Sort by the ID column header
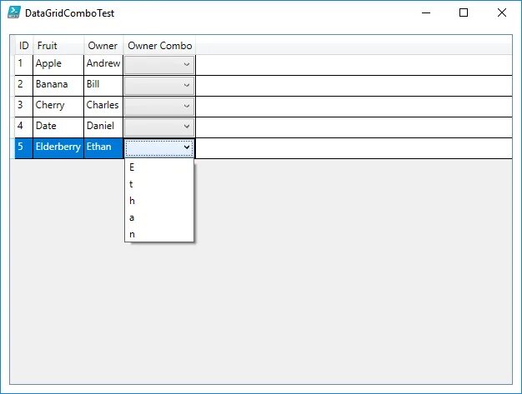This screenshot has height=394, width=522. (24, 46)
